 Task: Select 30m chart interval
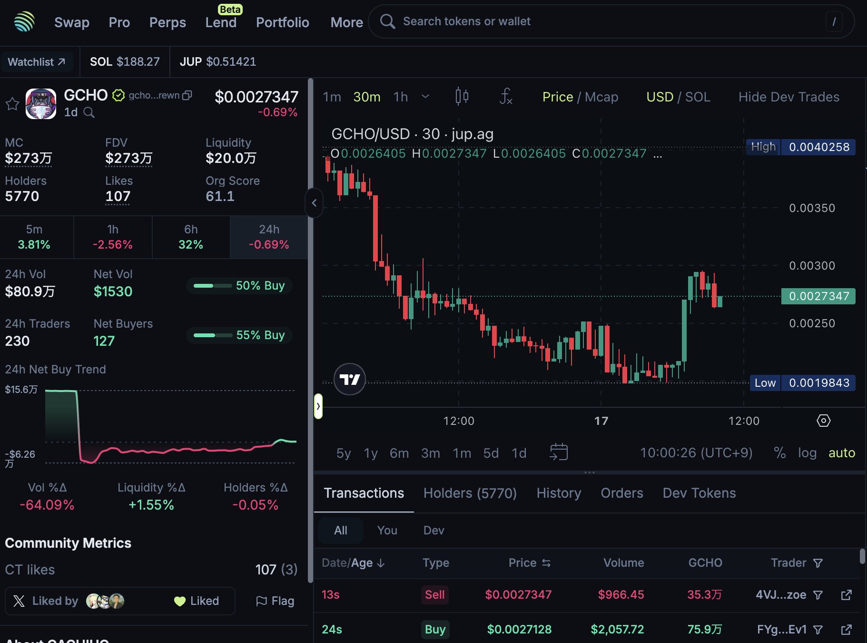point(366,97)
